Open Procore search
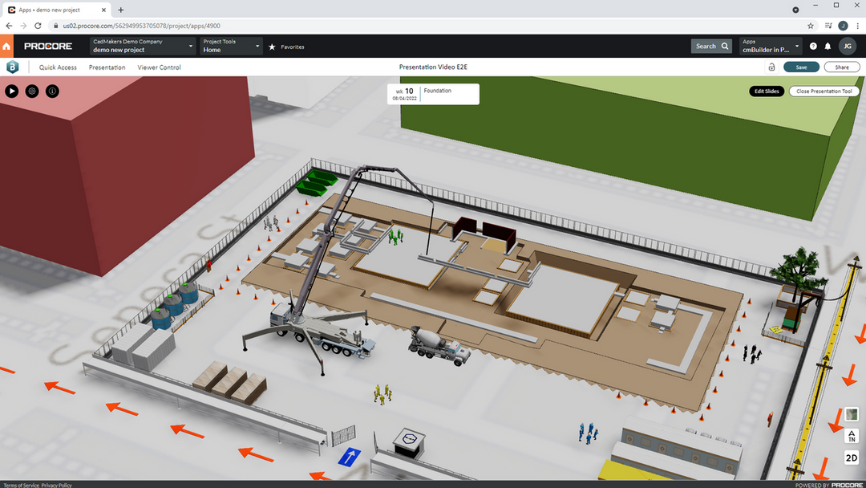The image size is (866, 488). 711,46
